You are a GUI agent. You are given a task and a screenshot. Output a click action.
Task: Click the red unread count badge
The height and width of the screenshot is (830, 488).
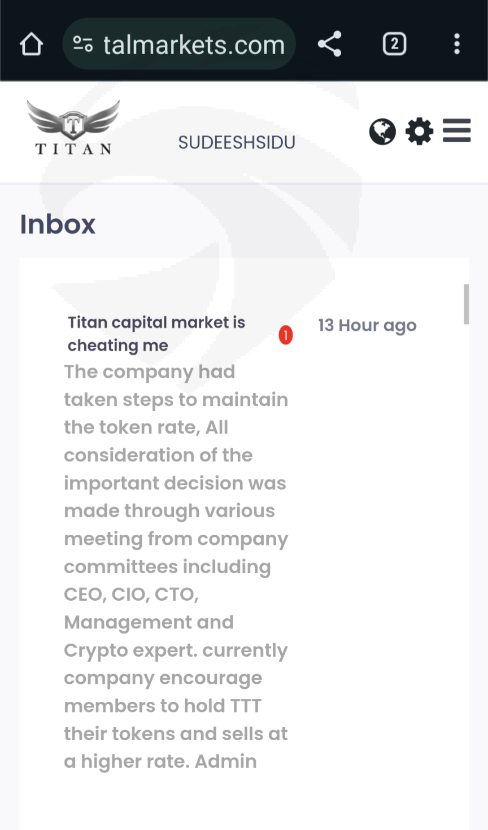click(x=286, y=335)
